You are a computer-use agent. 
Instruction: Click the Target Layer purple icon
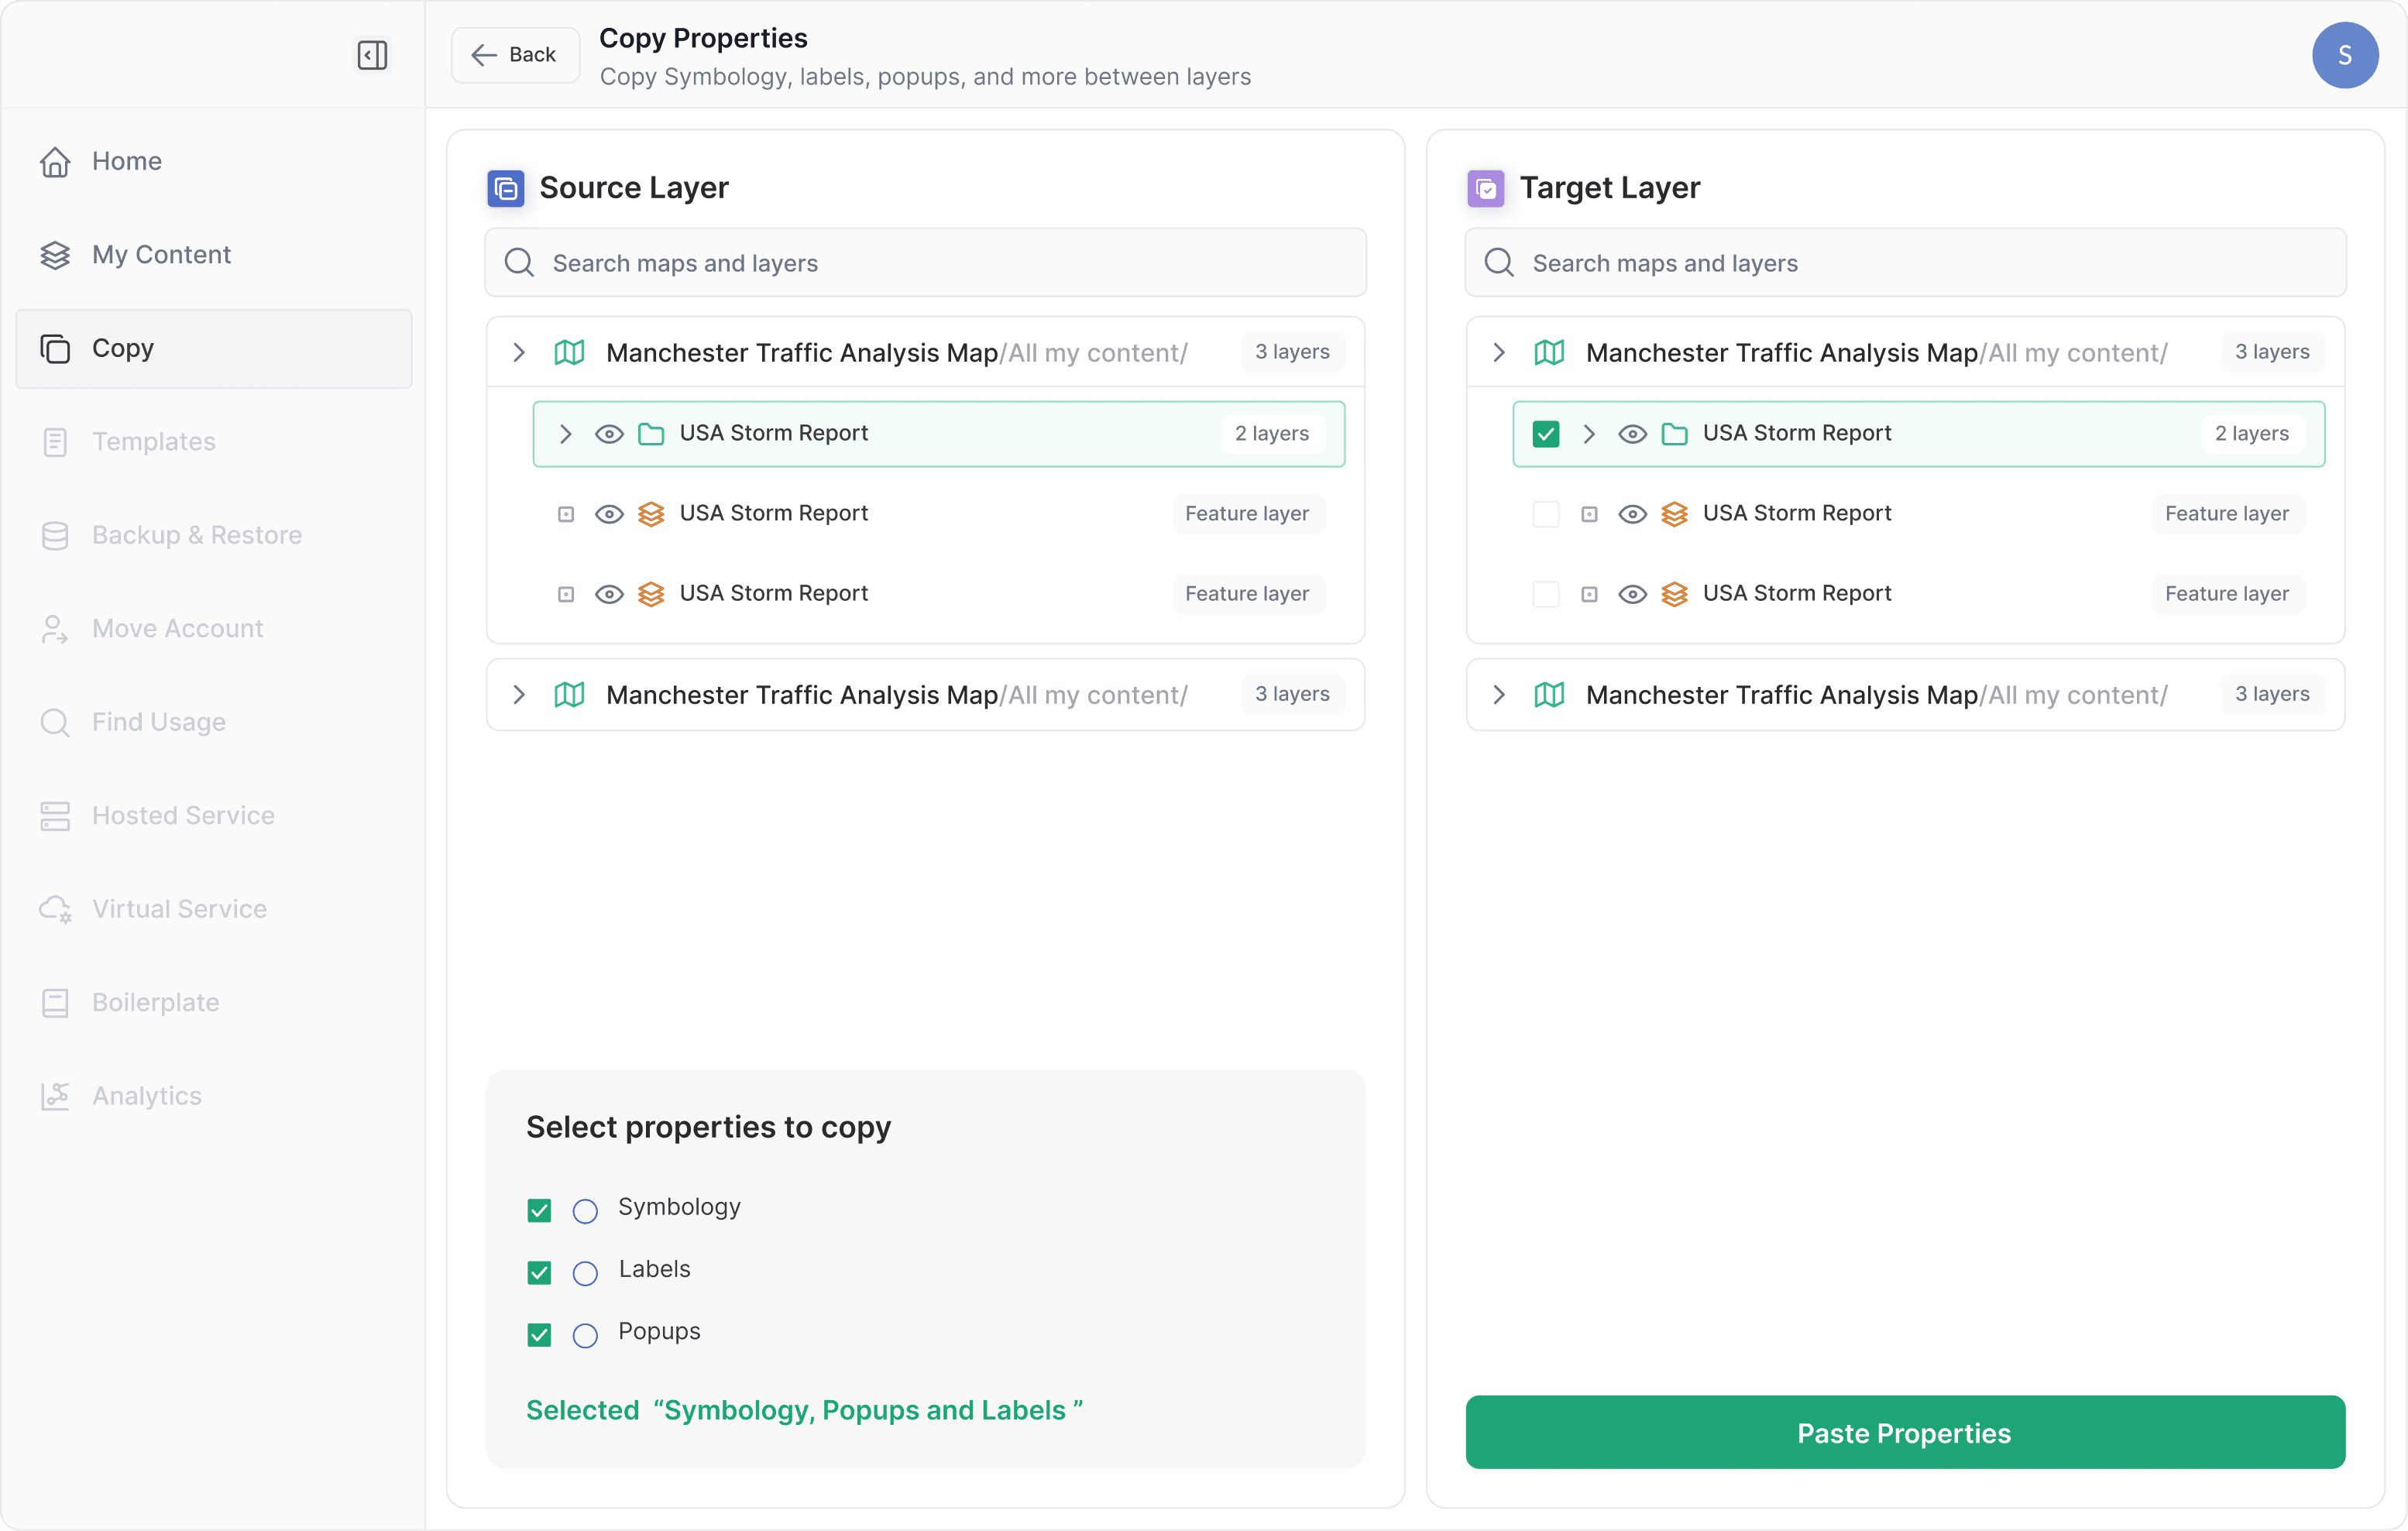1485,188
